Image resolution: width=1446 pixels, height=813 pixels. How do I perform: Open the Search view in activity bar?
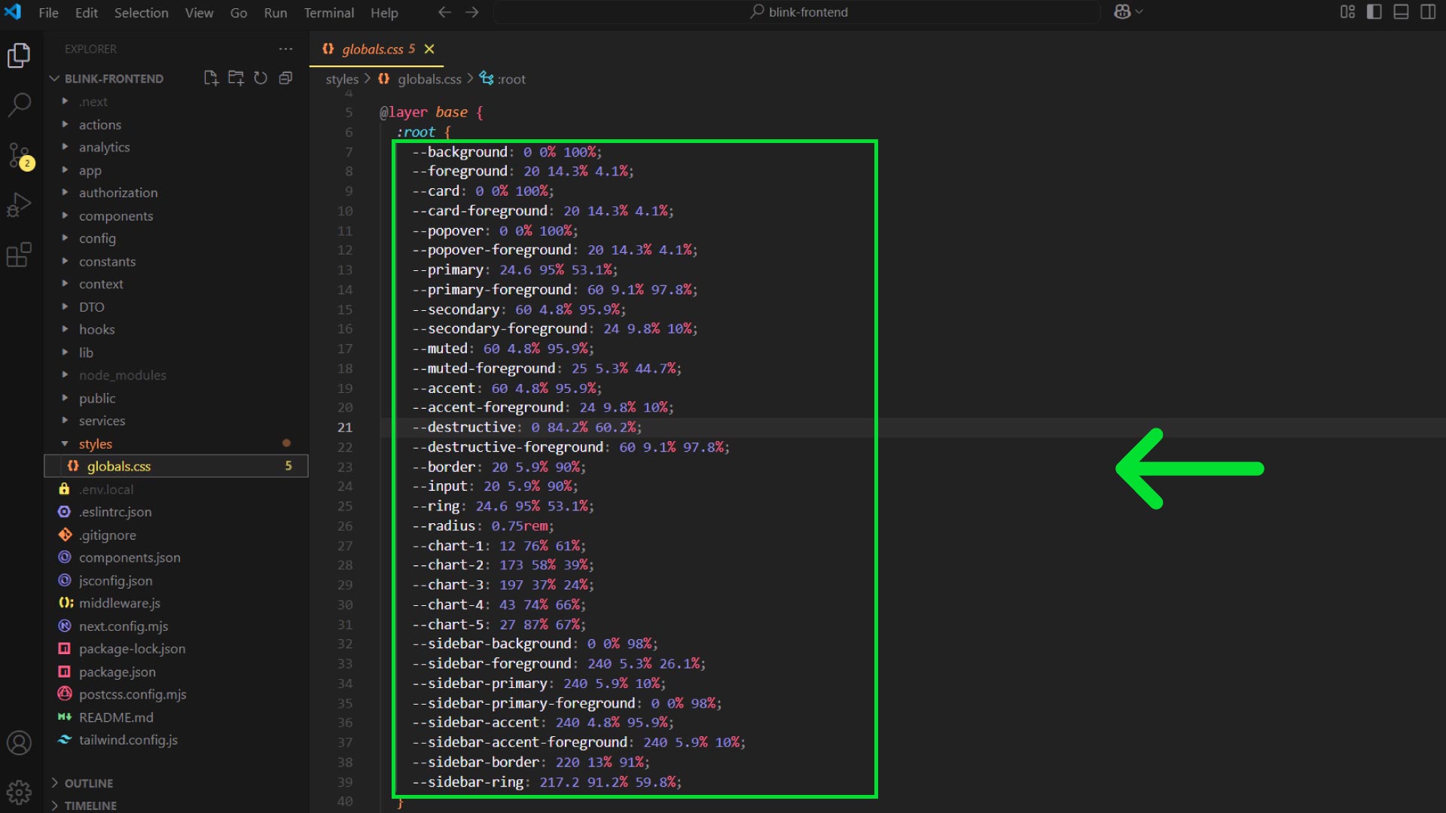click(x=19, y=105)
